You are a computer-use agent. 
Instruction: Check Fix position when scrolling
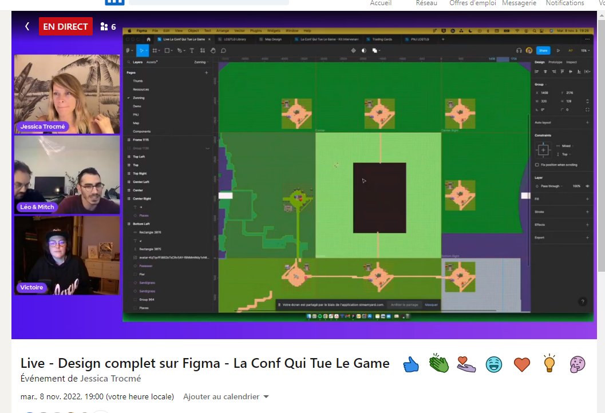537,165
